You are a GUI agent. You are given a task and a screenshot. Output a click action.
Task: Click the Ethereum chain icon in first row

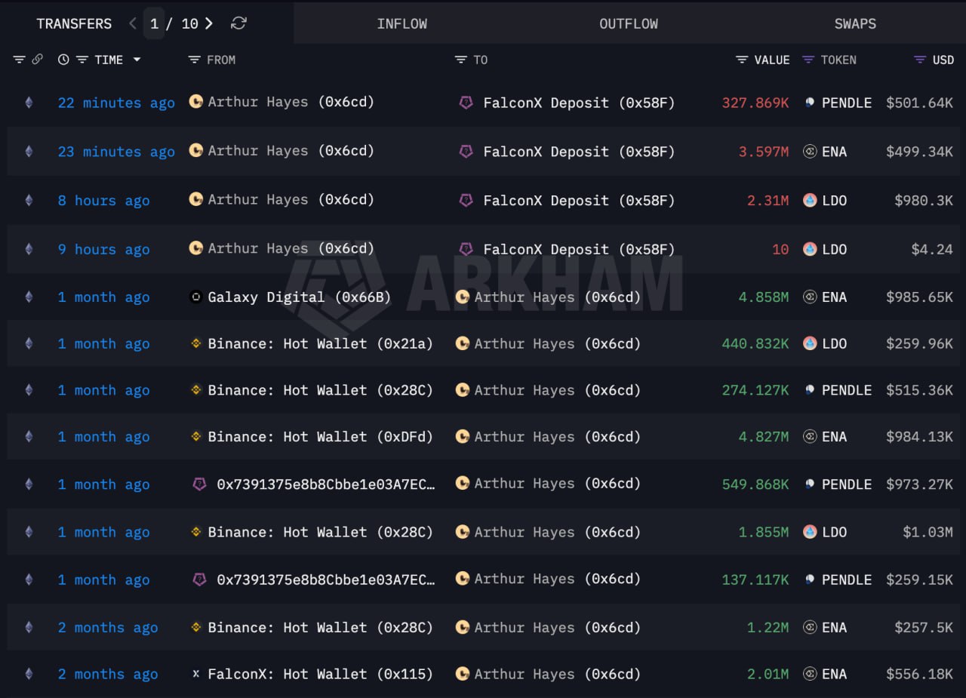pos(29,103)
